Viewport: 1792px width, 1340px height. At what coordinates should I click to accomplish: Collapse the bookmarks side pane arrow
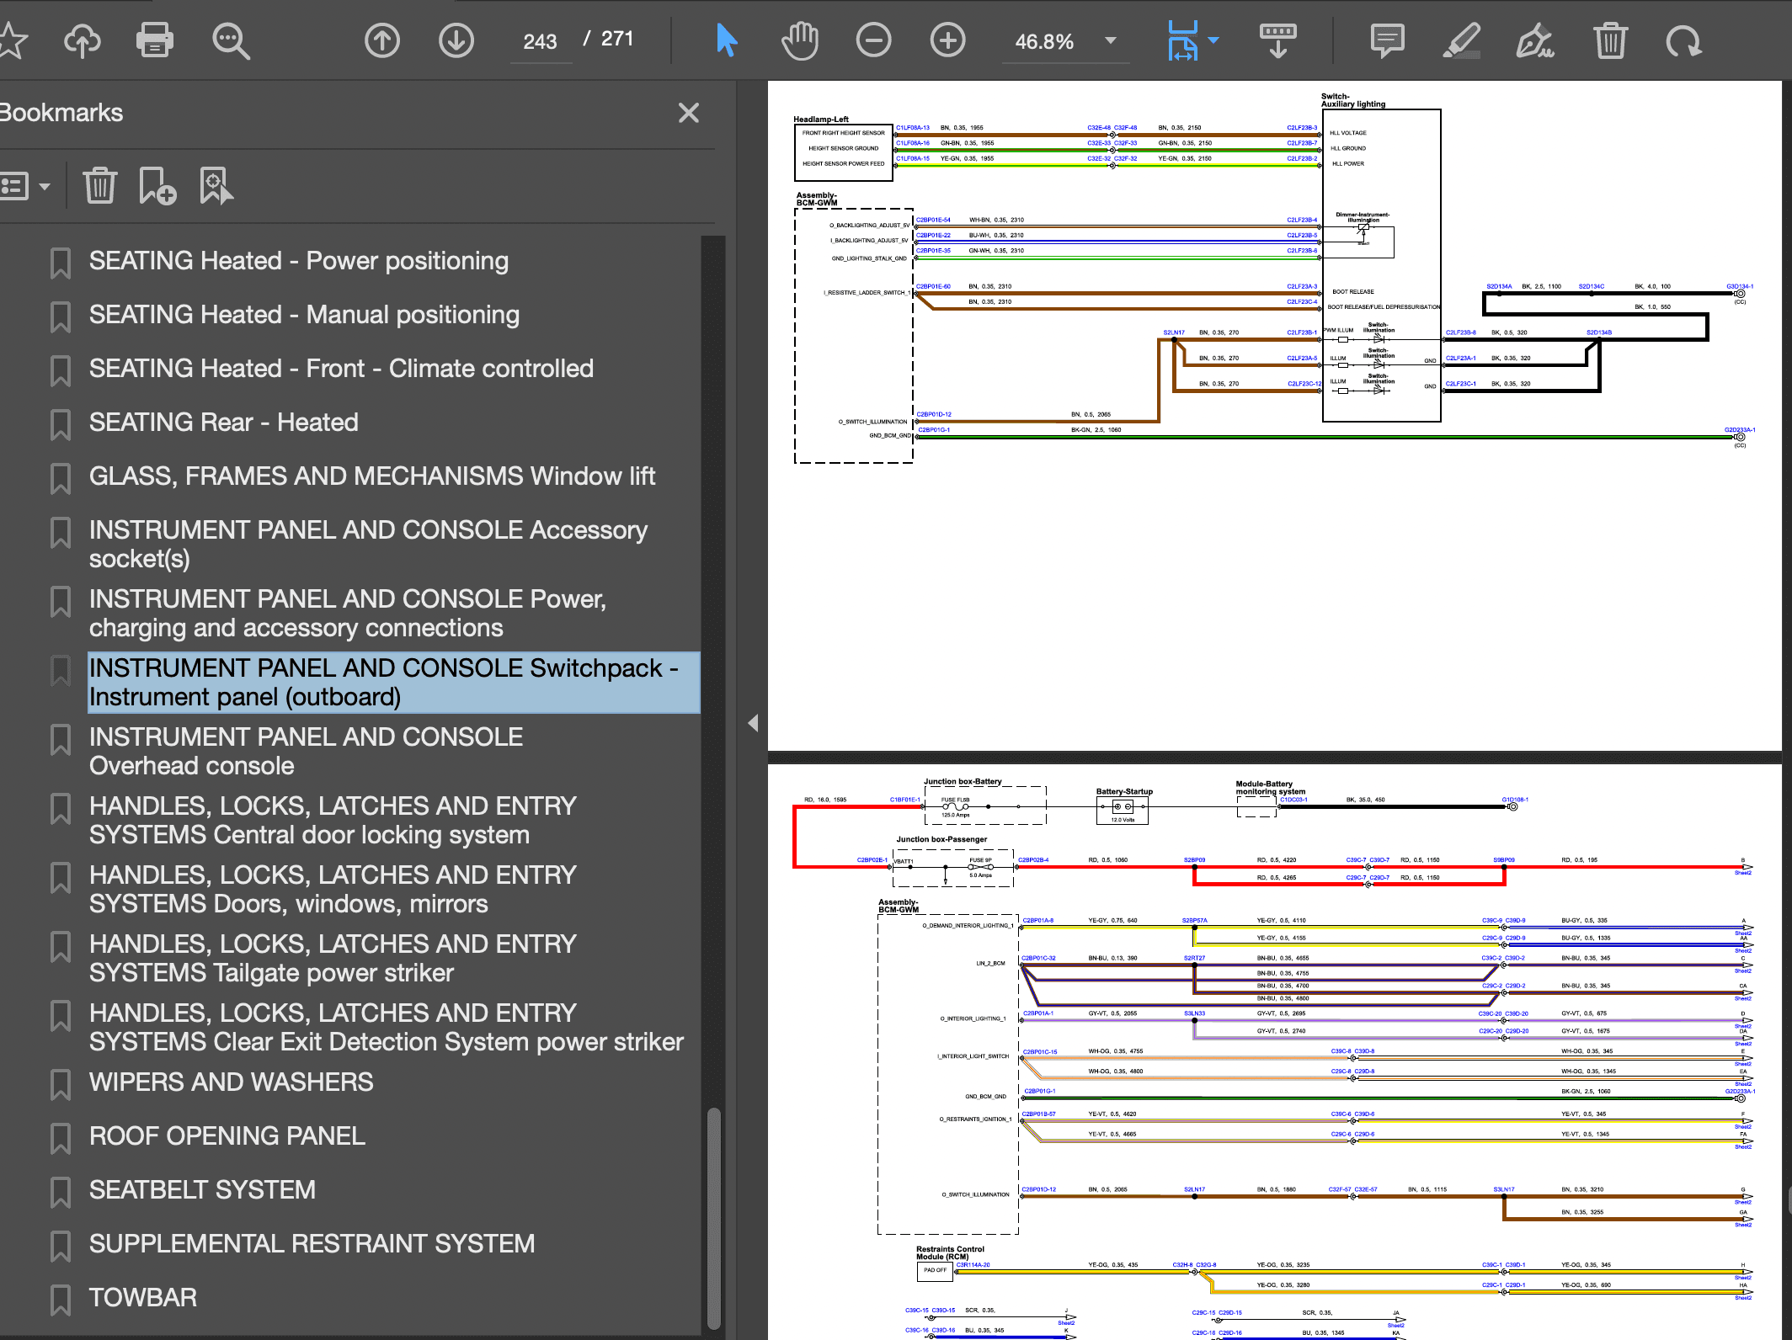tap(753, 723)
